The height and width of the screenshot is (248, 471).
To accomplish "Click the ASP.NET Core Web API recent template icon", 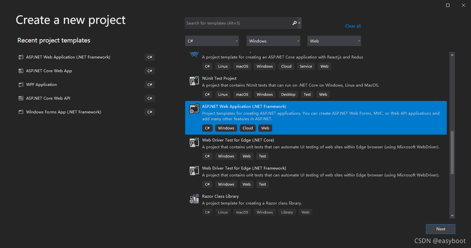I will point(21,98).
